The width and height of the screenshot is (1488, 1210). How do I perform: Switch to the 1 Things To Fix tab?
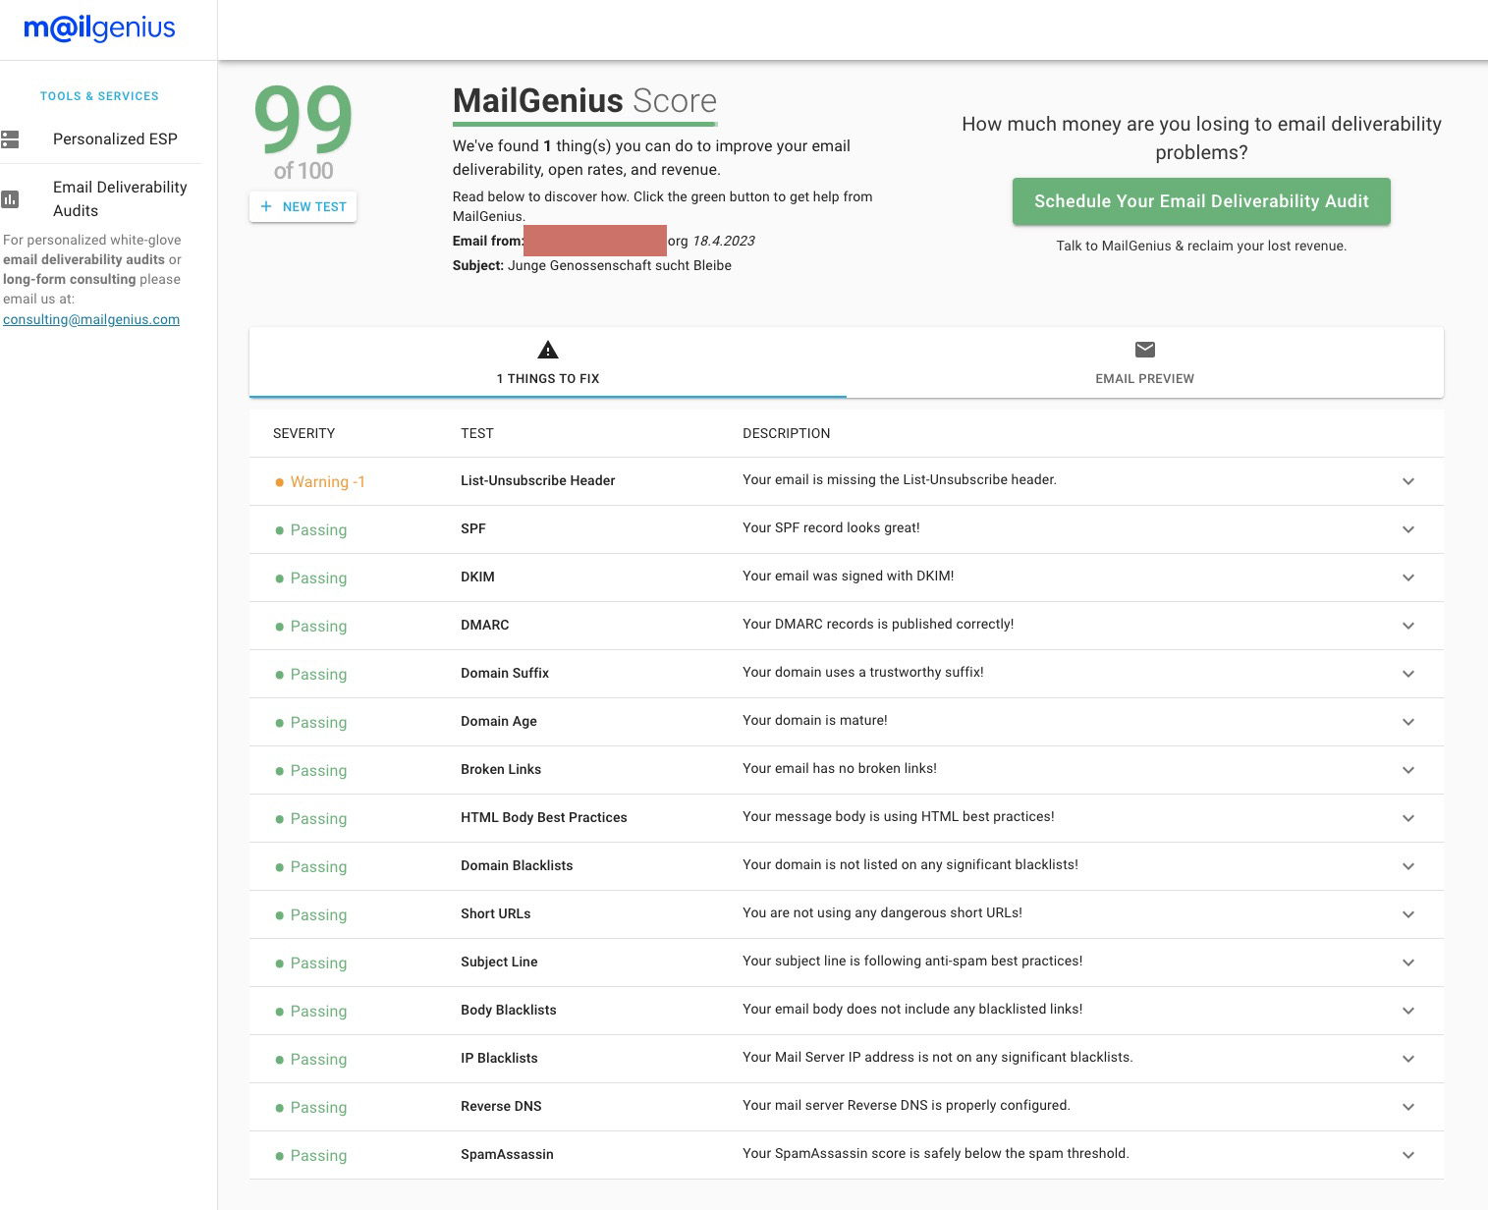point(548,362)
